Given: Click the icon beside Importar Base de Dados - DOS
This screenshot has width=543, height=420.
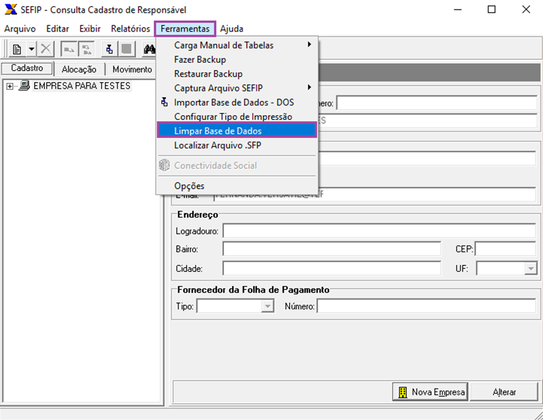Looking at the screenshot, I should coord(165,102).
